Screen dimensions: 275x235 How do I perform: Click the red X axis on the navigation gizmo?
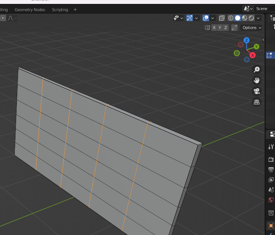click(x=252, y=55)
